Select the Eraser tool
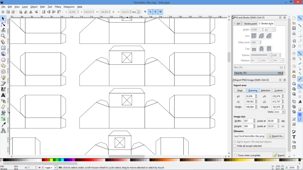303x170 pixels. [3, 107]
